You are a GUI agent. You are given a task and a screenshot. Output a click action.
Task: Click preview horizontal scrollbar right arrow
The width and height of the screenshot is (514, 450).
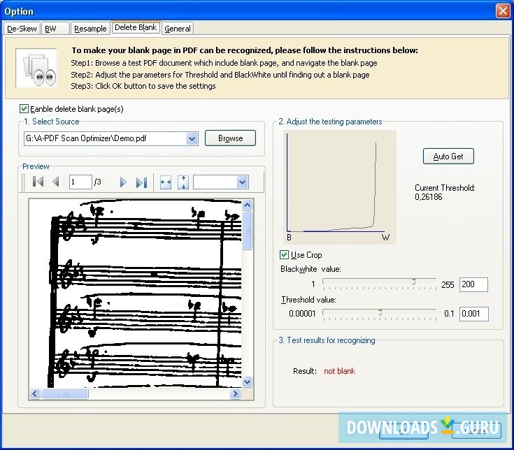pyautogui.click(x=235, y=393)
